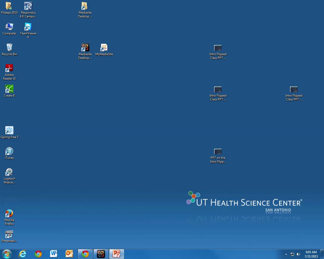This screenshot has width=324, height=259.
Task: Switch to PowerPoint in the taskbar
Action: tap(116, 254)
